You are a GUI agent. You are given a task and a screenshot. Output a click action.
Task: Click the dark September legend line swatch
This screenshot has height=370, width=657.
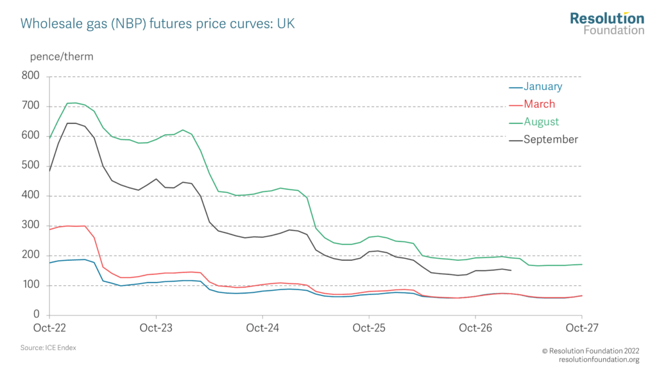coord(516,141)
